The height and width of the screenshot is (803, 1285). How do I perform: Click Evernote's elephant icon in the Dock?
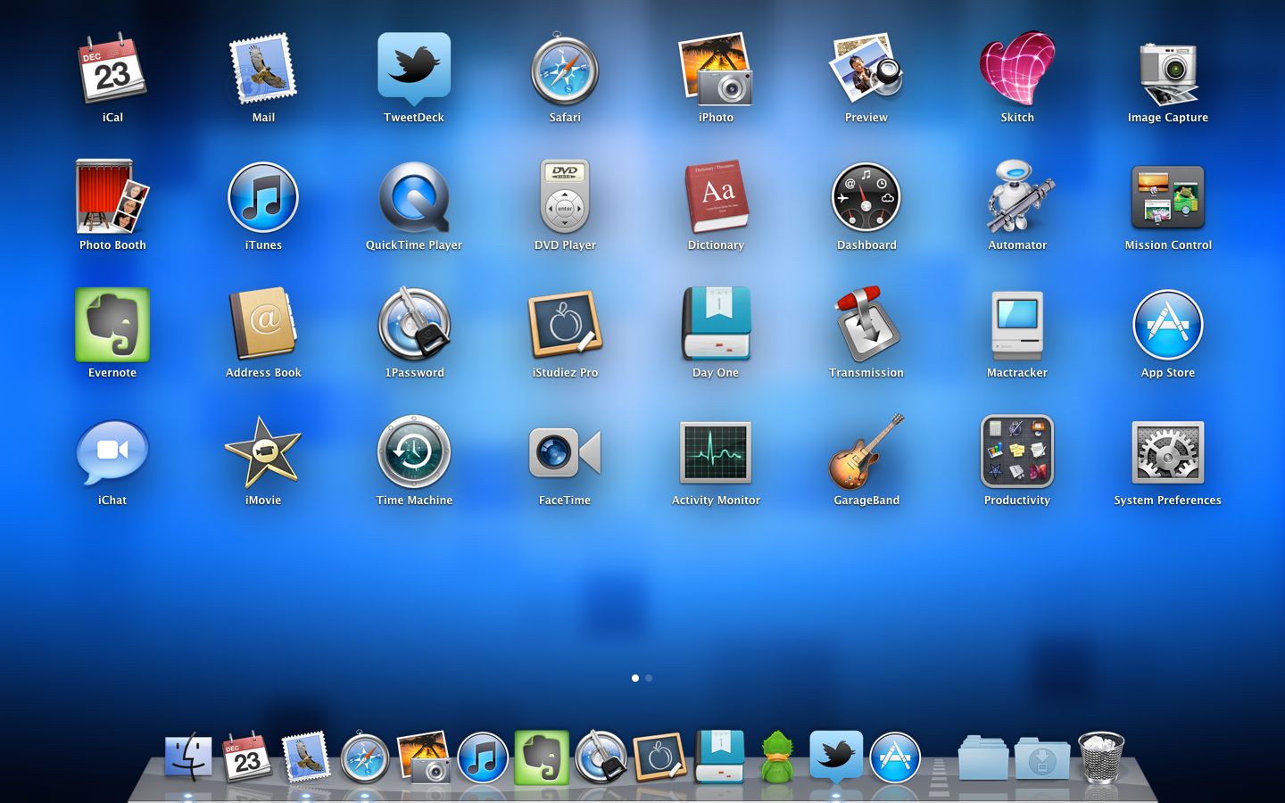(x=542, y=757)
